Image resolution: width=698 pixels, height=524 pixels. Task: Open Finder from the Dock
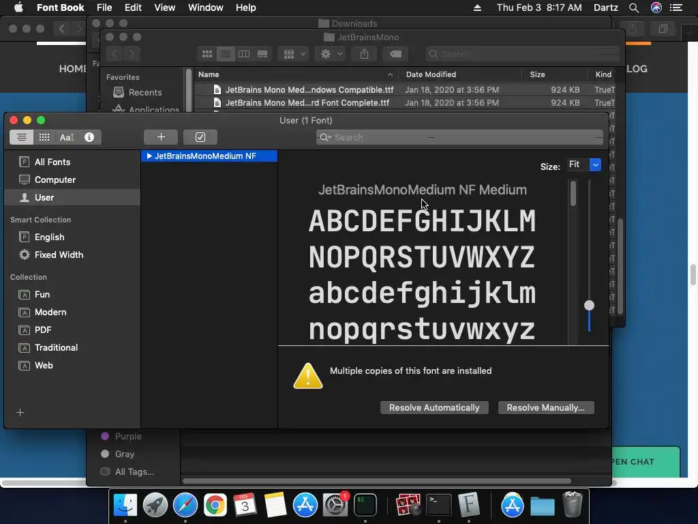click(125, 506)
